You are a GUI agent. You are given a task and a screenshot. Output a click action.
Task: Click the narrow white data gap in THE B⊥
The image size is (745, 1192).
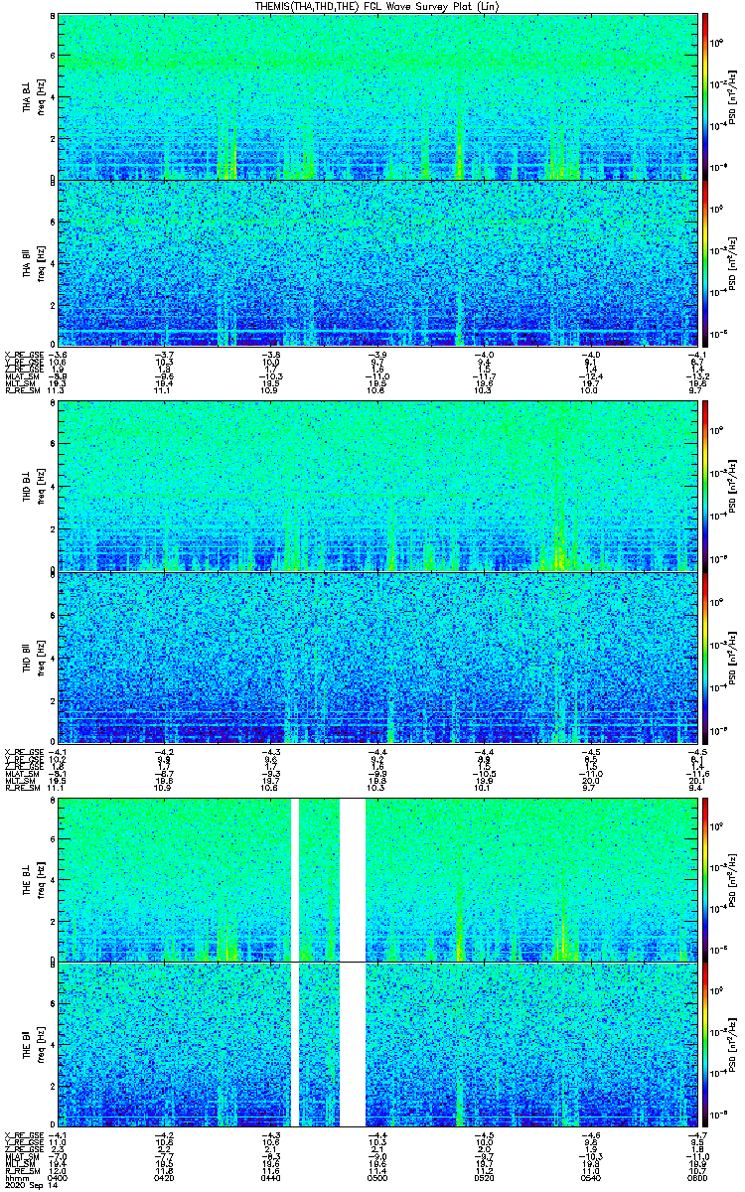tap(294, 879)
